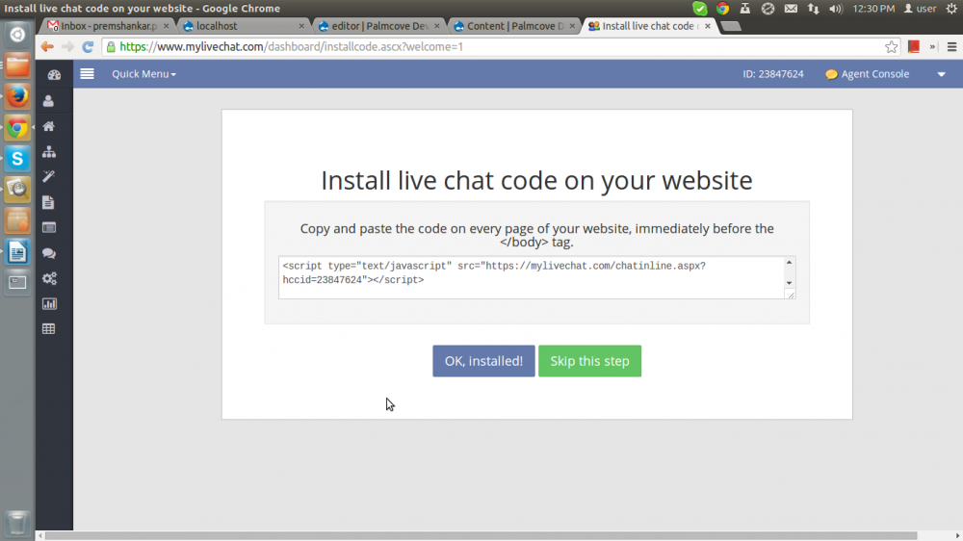Screen dimensions: 963x541
Task: Select the magic wand icon in sidebar
Action: click(48, 177)
